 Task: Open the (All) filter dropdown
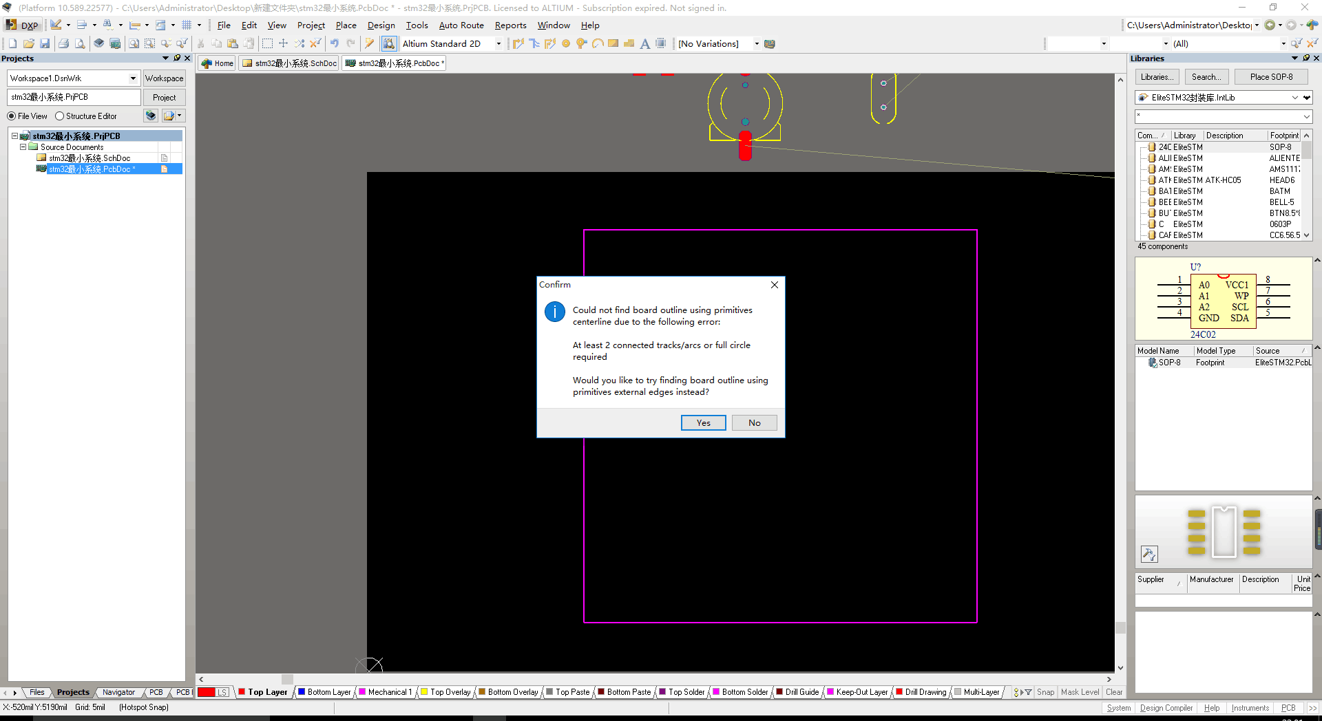click(x=1283, y=43)
